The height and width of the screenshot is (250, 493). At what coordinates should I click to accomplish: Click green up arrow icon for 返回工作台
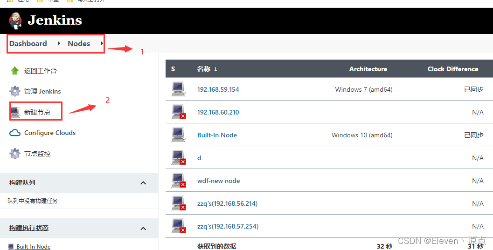15,71
